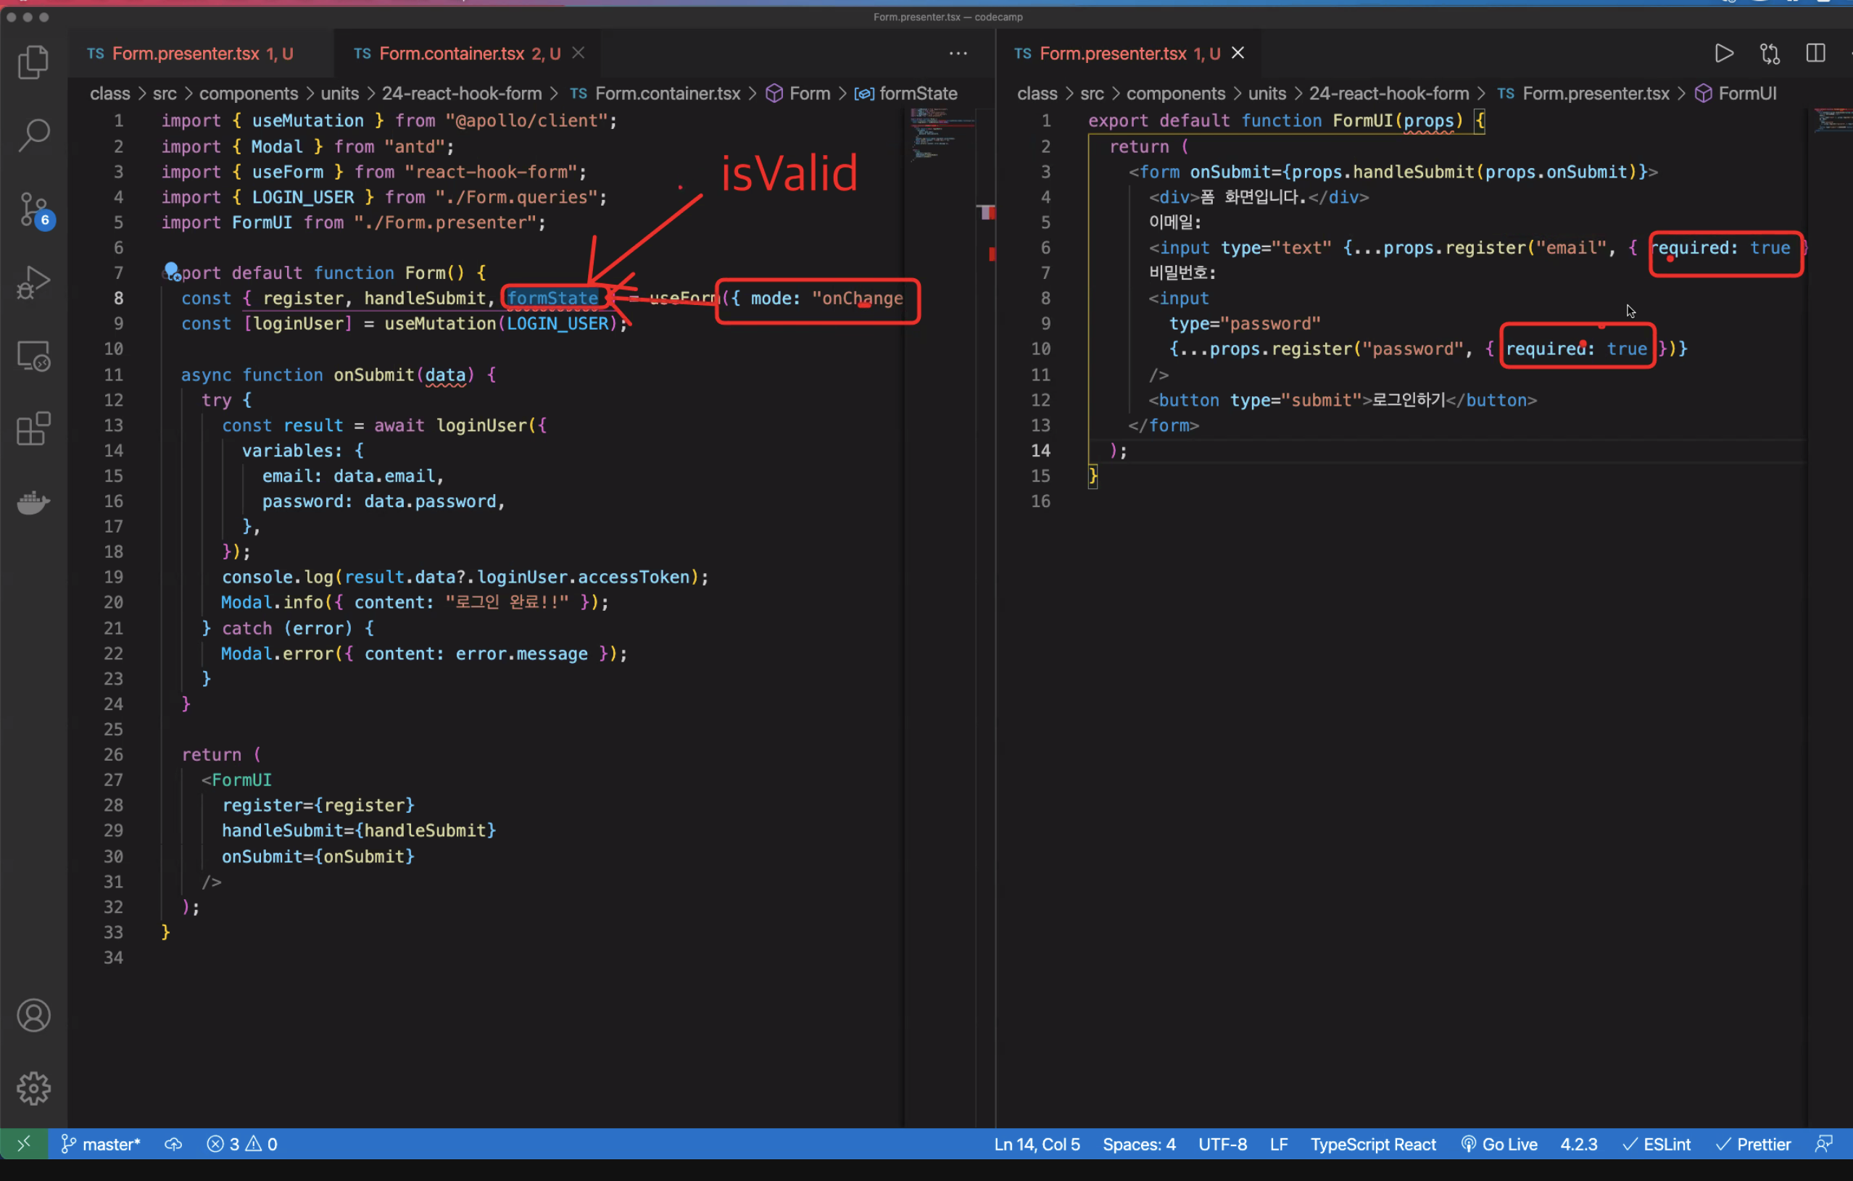This screenshot has width=1853, height=1181.
Task: Open the Extensions view icon
Action: point(33,428)
